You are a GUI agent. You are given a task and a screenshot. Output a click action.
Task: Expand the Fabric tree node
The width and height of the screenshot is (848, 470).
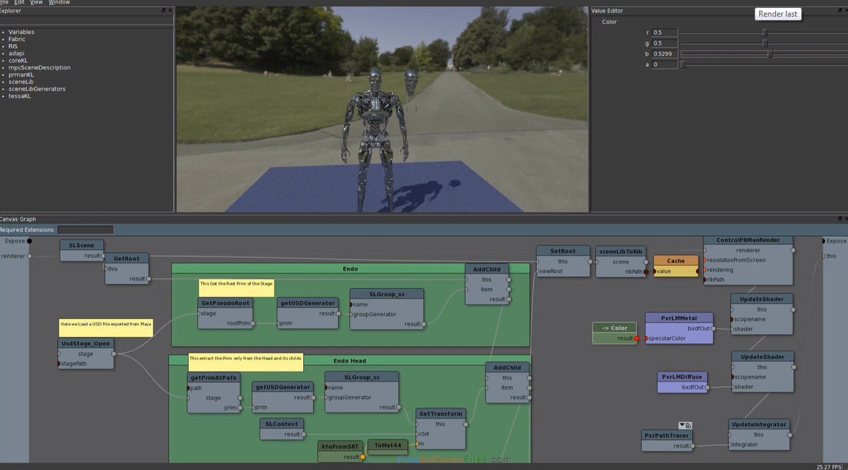(3, 39)
